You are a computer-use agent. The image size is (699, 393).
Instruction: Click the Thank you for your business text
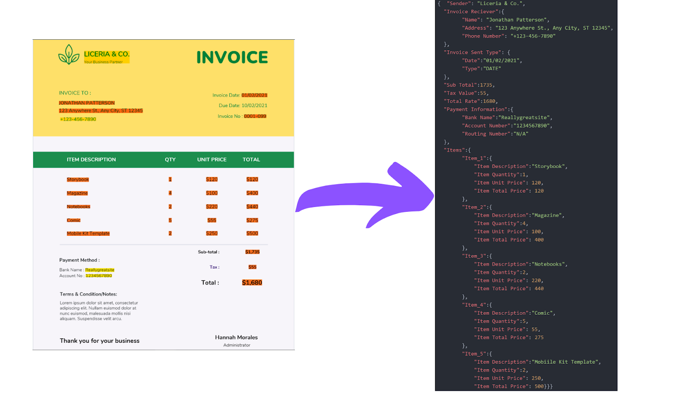tap(100, 341)
